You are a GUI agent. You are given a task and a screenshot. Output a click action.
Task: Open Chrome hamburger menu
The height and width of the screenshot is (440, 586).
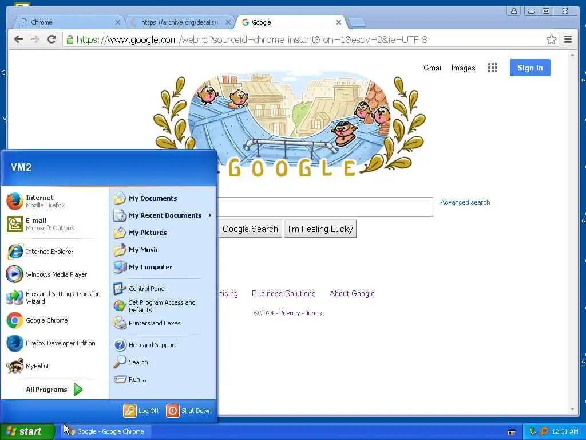pyautogui.click(x=568, y=40)
